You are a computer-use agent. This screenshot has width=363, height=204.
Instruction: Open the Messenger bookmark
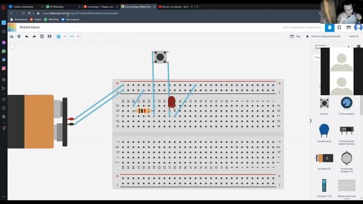70,20
